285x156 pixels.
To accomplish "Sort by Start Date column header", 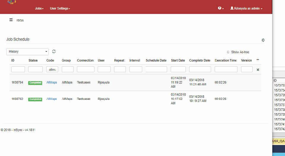I will (178, 60).
